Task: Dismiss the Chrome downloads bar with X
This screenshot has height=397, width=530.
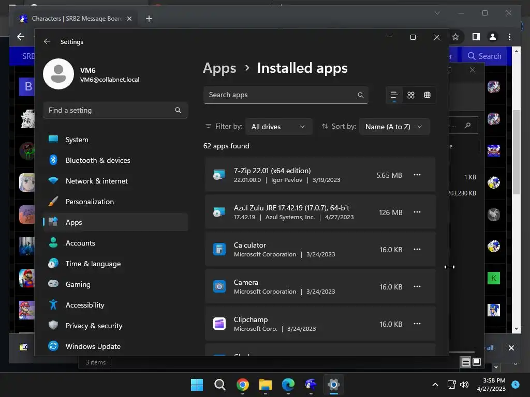Action: pyautogui.click(x=511, y=348)
